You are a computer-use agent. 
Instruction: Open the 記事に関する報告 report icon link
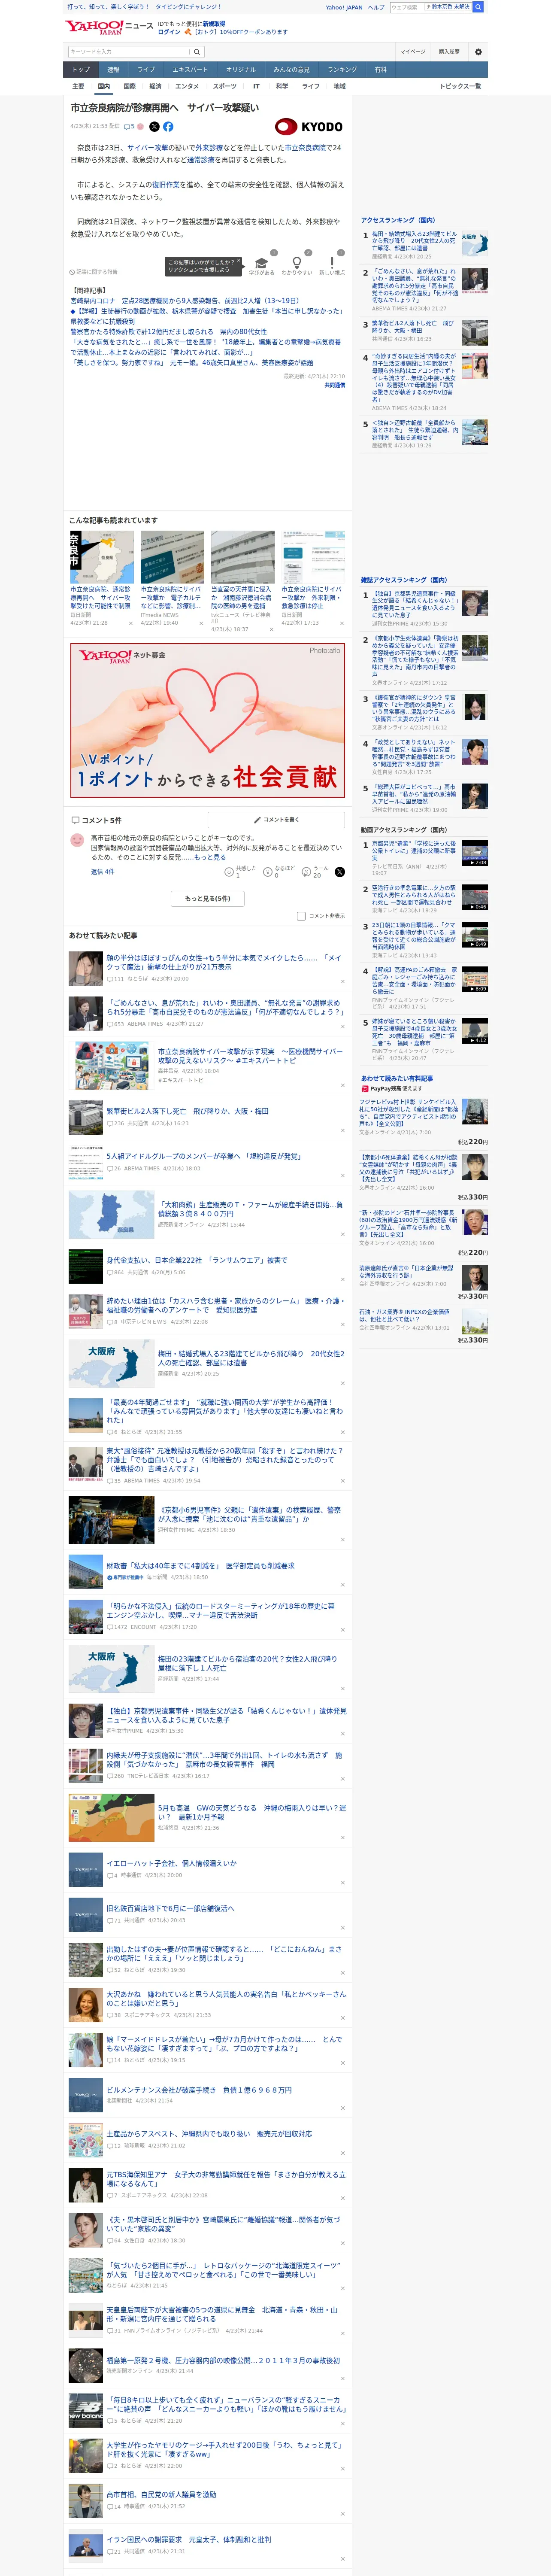(93, 272)
